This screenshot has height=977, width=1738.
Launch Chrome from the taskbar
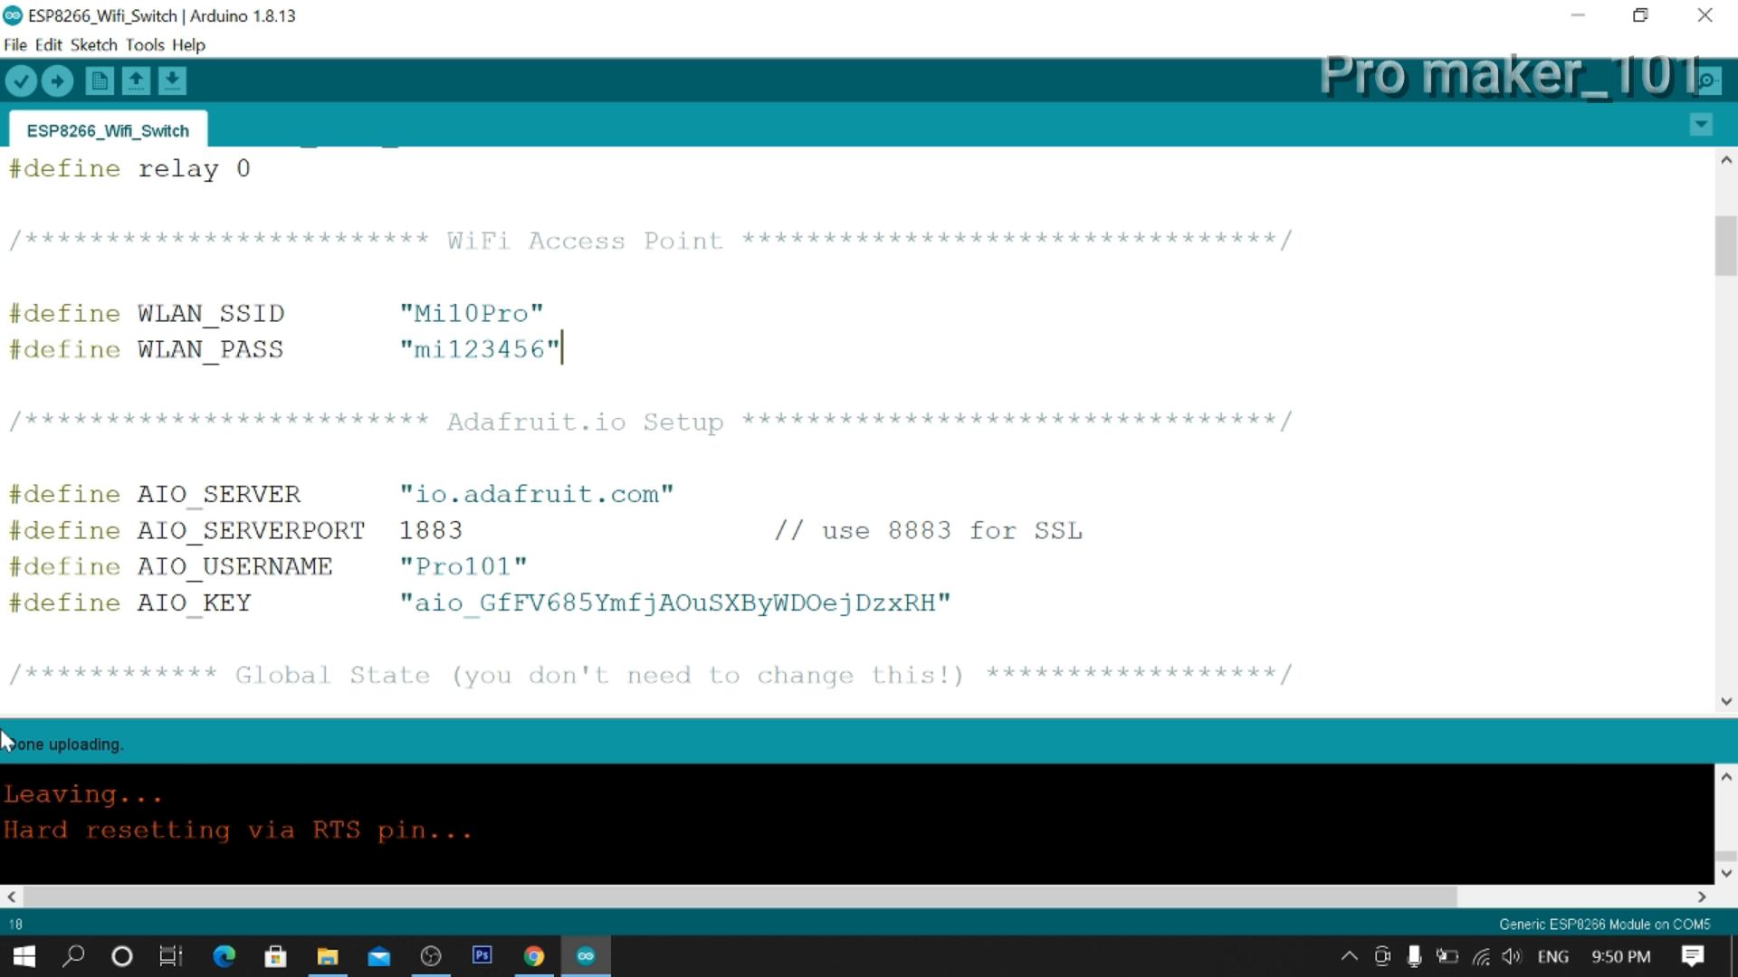[534, 956]
